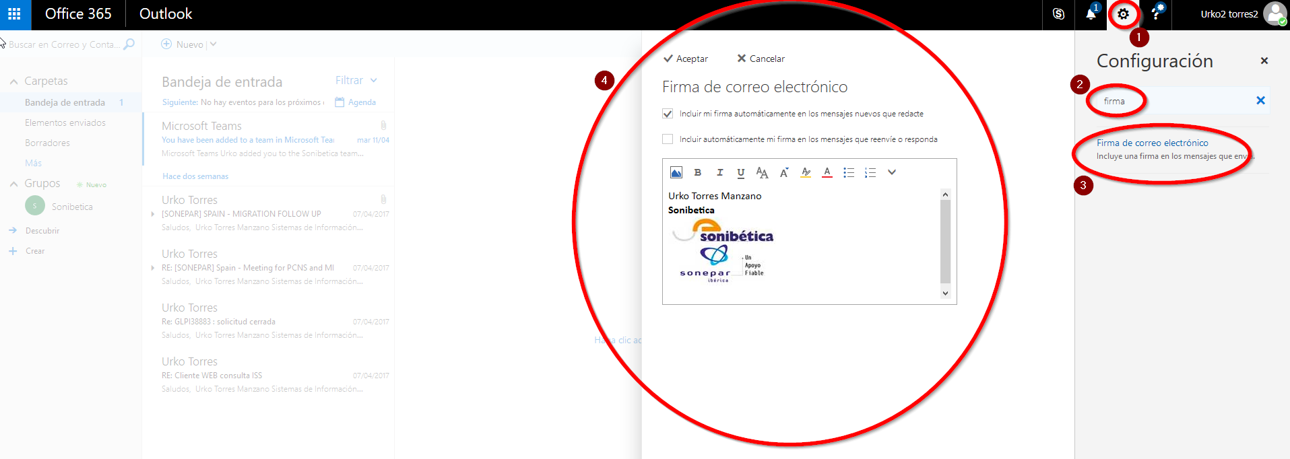Click the Outlook app name
Screen dimensions: 1290x459
point(166,14)
